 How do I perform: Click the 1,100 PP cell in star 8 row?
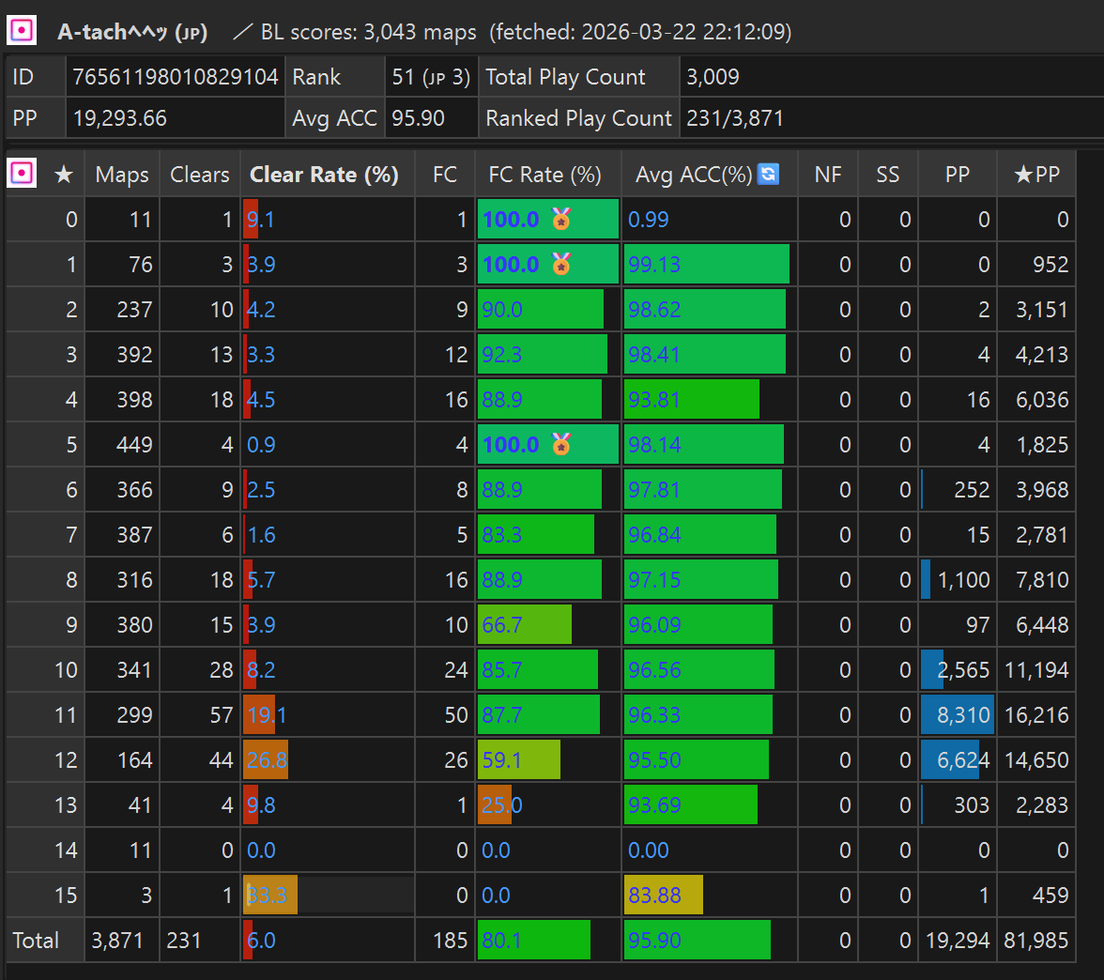point(958,579)
